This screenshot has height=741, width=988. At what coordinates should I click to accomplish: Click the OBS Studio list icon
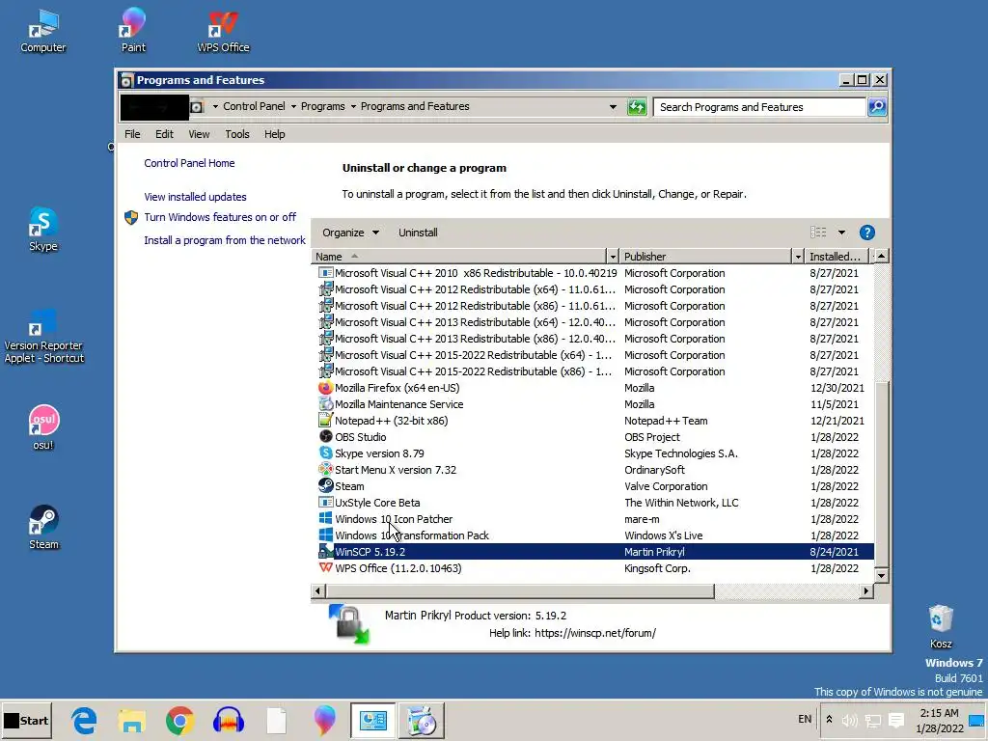coord(325,437)
